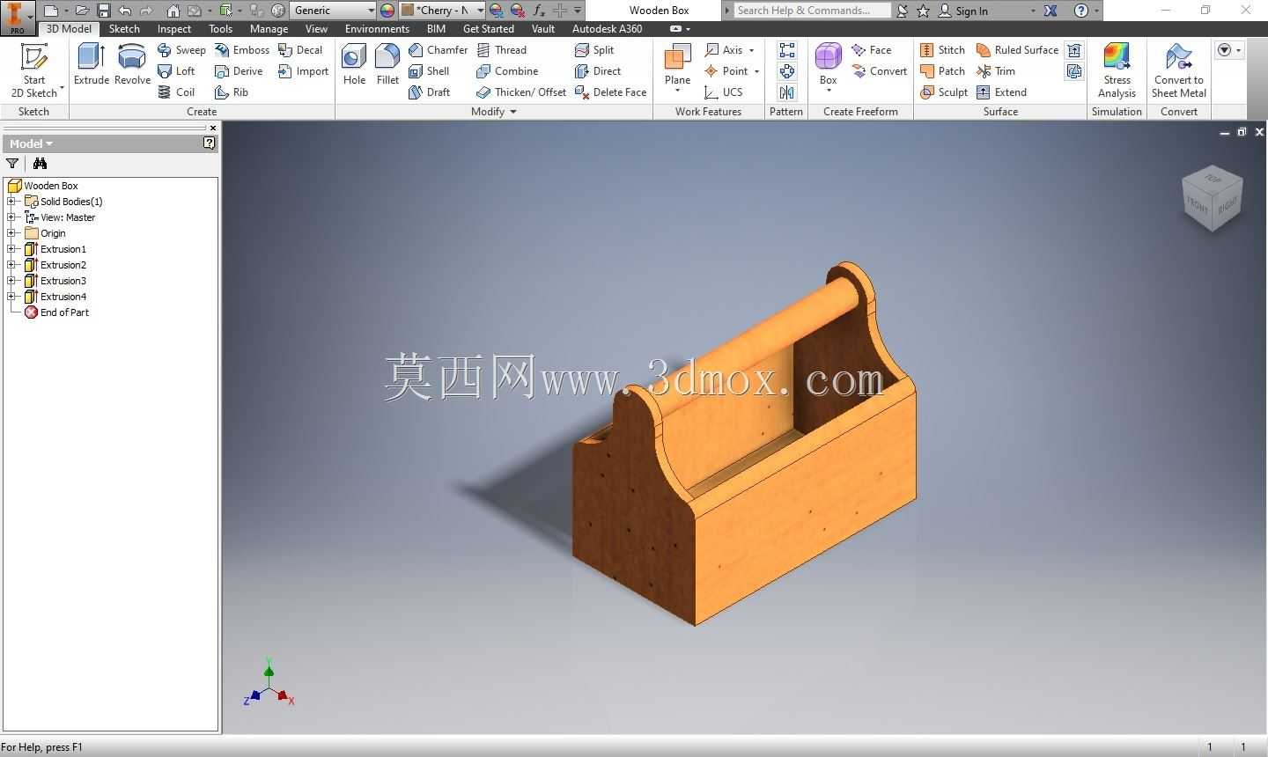Select the Patch surface tool
This screenshot has width=1268, height=757.
942,71
